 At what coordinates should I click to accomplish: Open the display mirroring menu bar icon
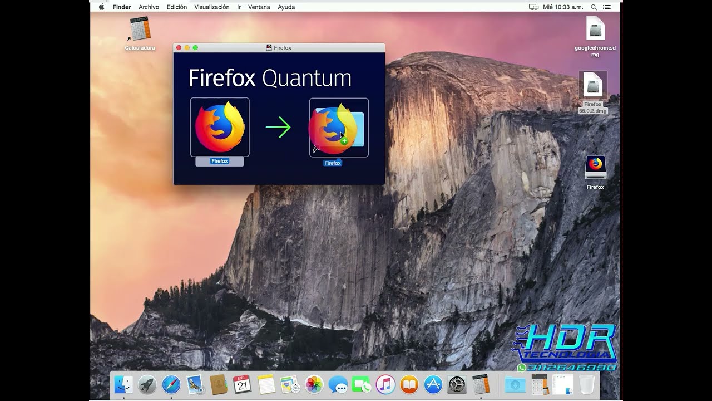click(x=533, y=7)
